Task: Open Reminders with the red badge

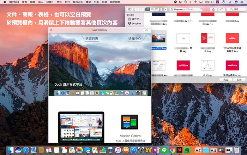Action: (x=64, y=150)
